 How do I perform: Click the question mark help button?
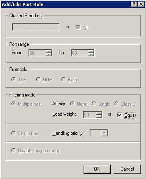(x=134, y=4)
